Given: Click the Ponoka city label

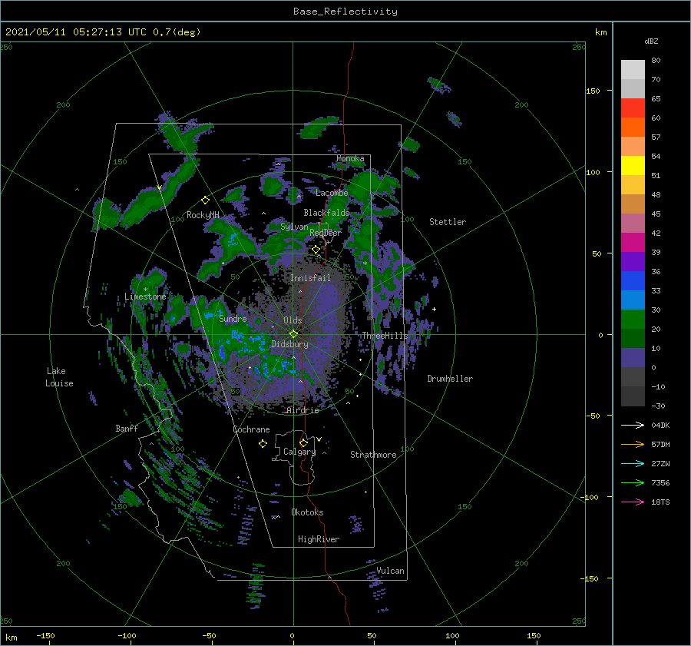Looking at the screenshot, I should (x=350, y=158).
